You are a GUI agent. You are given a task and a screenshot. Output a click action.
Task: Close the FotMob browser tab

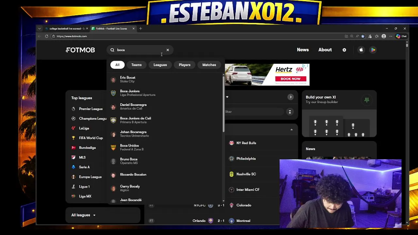[x=133, y=28]
